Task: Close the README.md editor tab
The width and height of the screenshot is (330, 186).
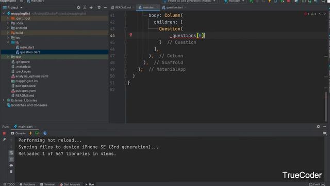Action: pos(133,7)
